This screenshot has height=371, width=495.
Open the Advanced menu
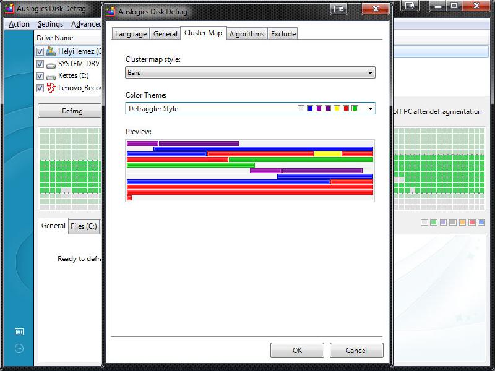(85, 24)
